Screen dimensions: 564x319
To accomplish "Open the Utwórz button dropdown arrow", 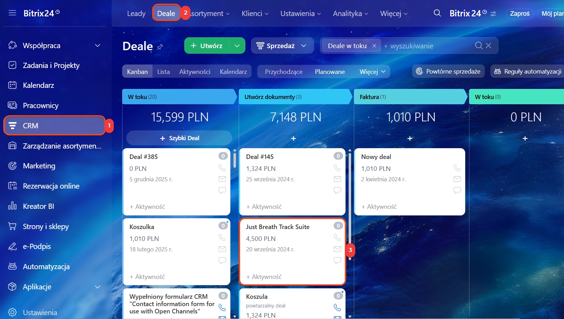I will point(237,46).
